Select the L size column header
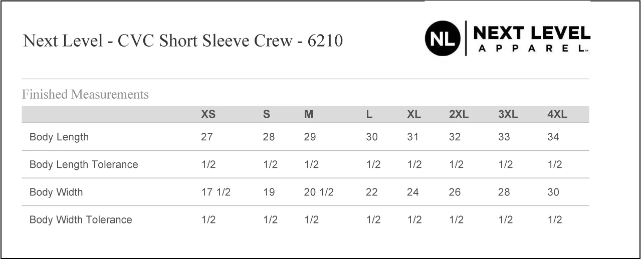This screenshot has height=259, width=641. (x=369, y=114)
